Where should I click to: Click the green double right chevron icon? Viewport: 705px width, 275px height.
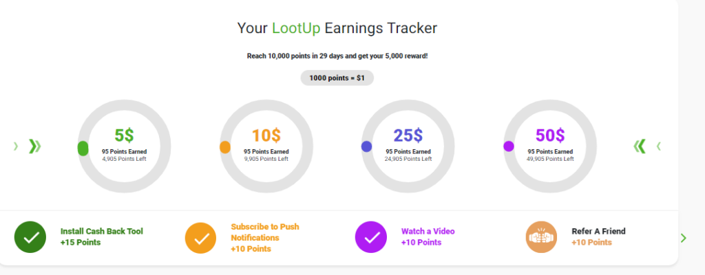pyautogui.click(x=34, y=146)
